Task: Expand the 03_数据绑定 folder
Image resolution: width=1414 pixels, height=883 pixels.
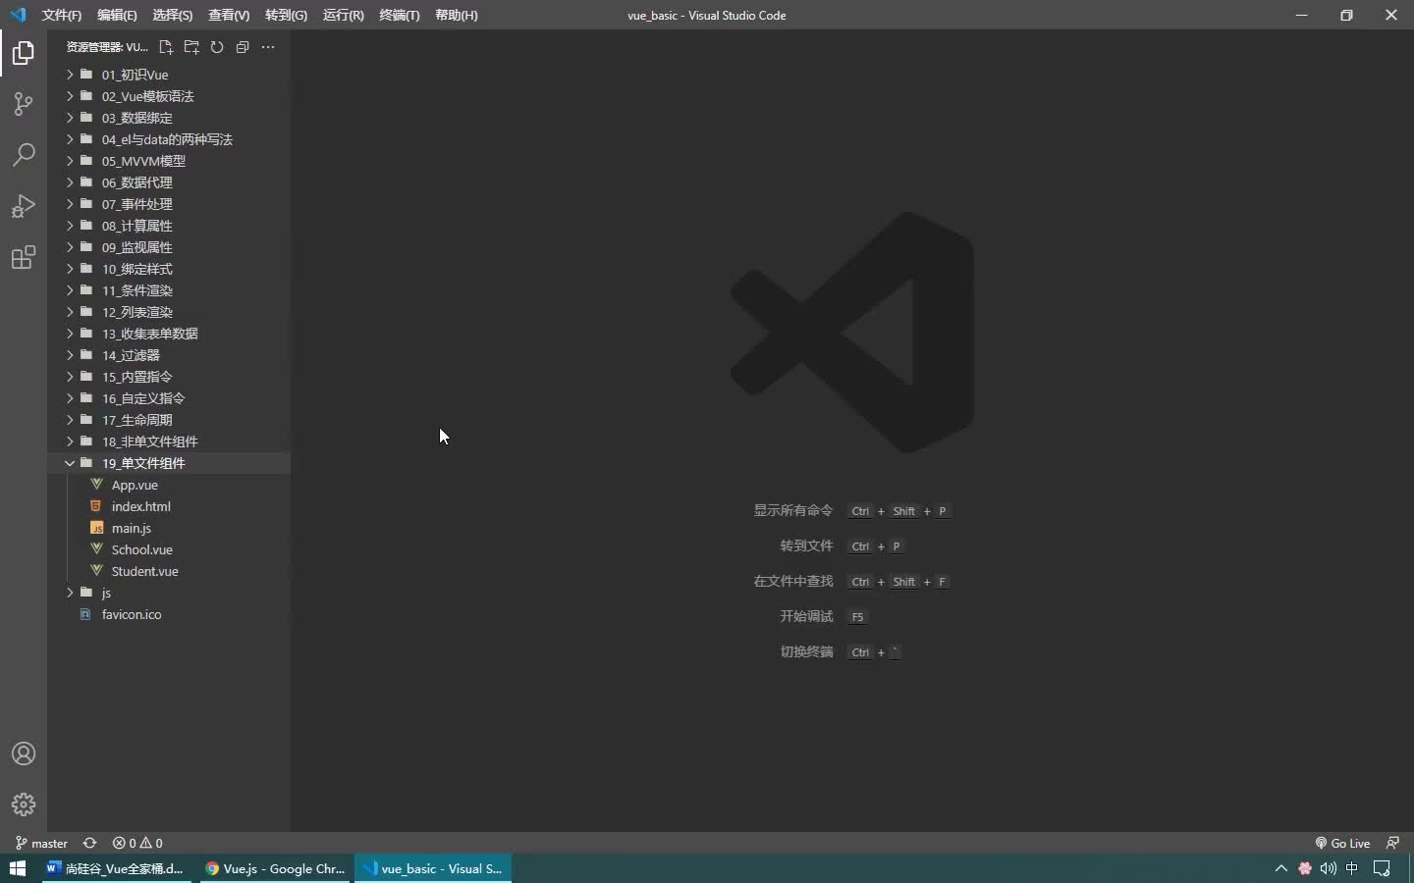Action: coord(169,118)
